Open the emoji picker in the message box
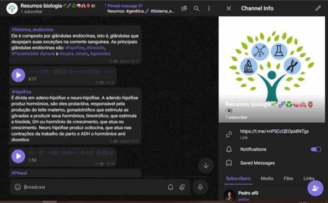 [x=17, y=187]
